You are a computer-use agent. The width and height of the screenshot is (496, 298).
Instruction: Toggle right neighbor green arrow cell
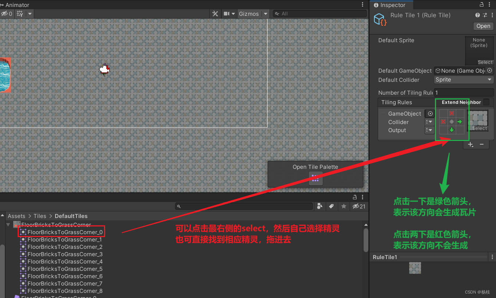click(x=460, y=121)
